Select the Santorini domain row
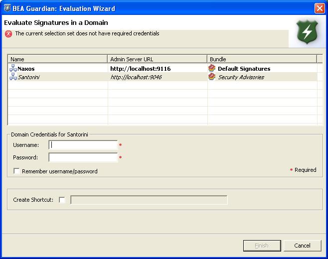Screen dimensions: 328x259 (163, 77)
